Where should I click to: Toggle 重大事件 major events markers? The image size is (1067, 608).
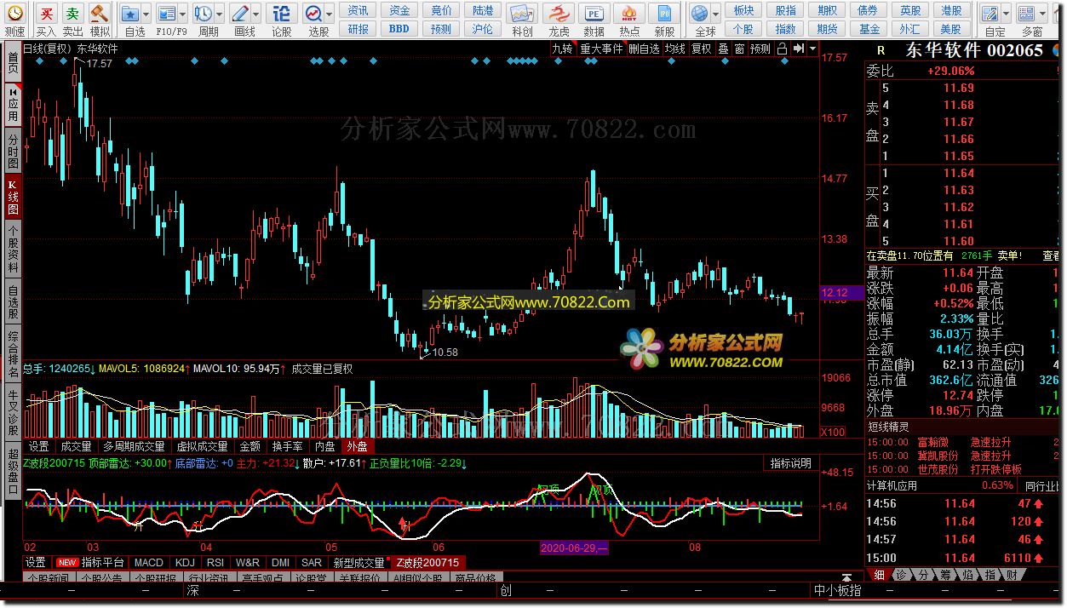coord(601,49)
